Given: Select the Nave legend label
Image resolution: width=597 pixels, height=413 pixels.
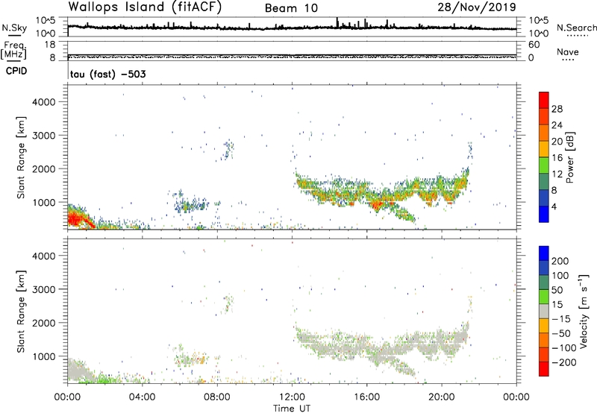Looking at the screenshot, I should coord(567,51).
